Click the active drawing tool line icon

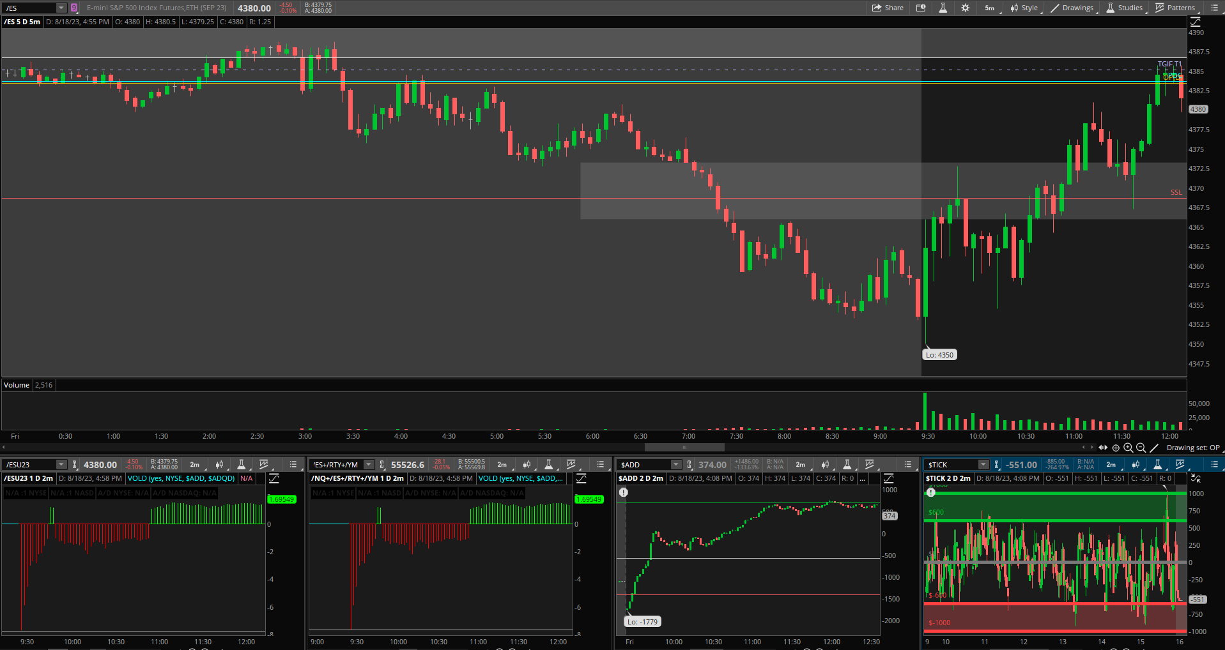[1154, 448]
